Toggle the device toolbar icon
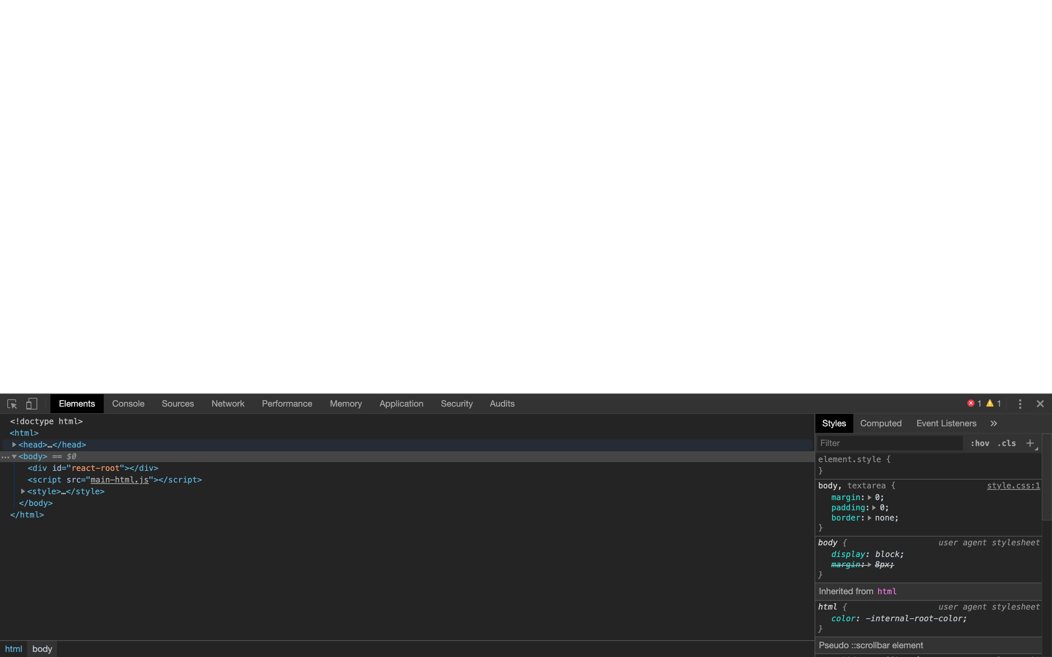 click(x=31, y=404)
